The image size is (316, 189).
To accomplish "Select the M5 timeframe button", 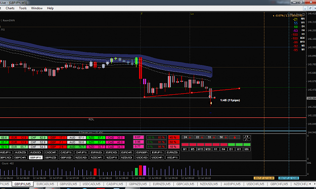I will pos(193,149).
